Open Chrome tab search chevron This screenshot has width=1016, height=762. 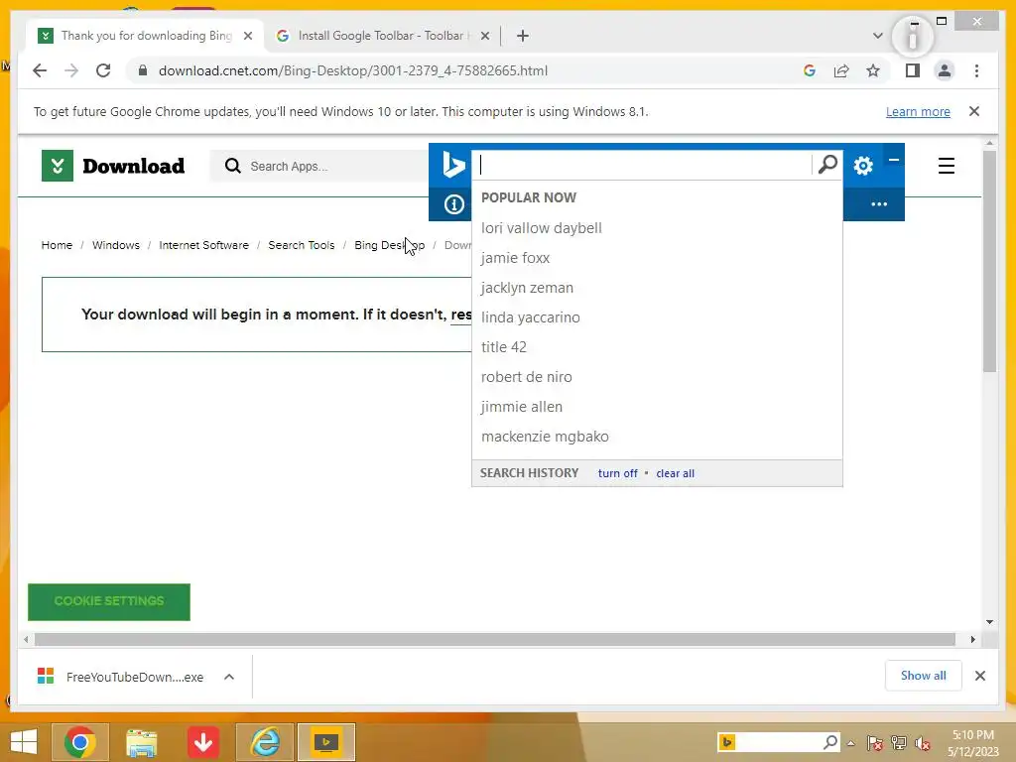[x=877, y=36]
